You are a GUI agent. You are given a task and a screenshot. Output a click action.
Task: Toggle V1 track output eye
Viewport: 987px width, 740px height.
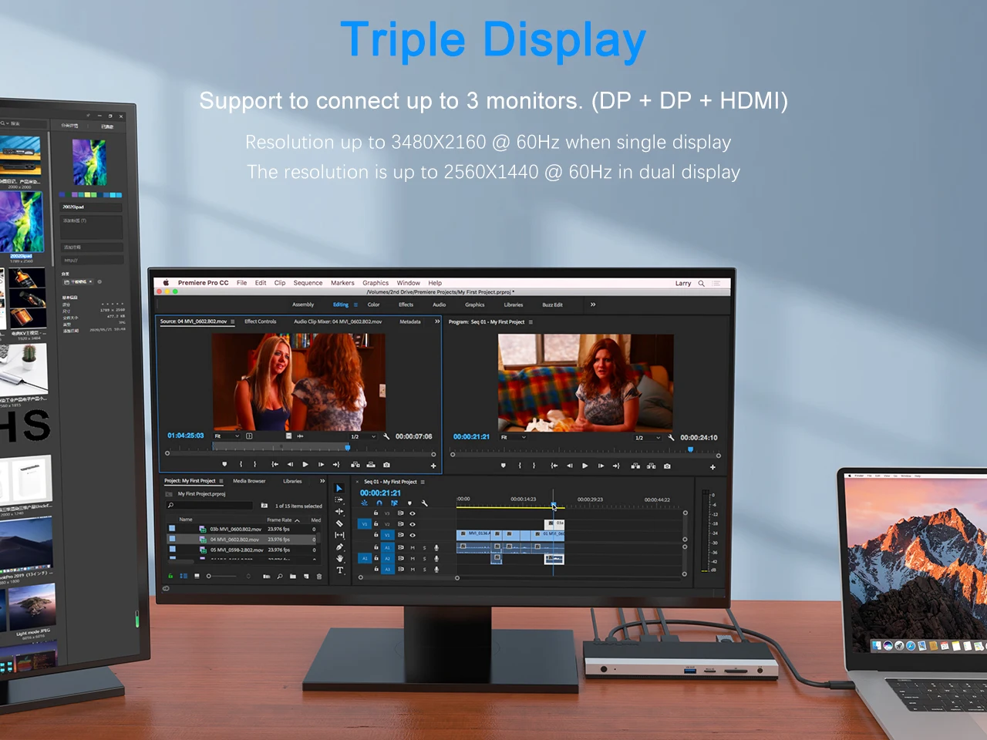[x=413, y=534]
